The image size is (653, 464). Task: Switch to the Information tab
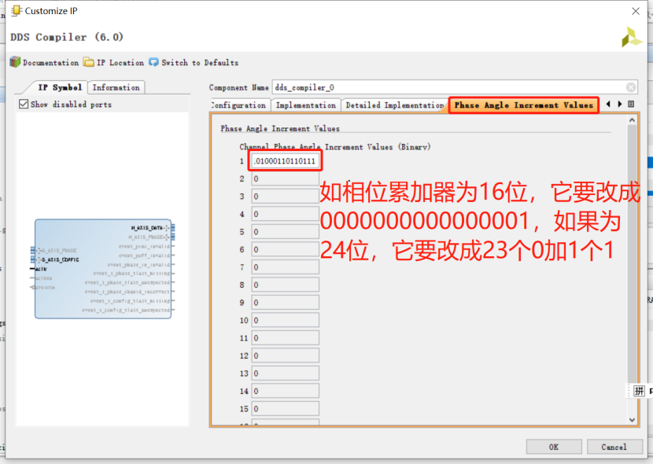point(116,87)
